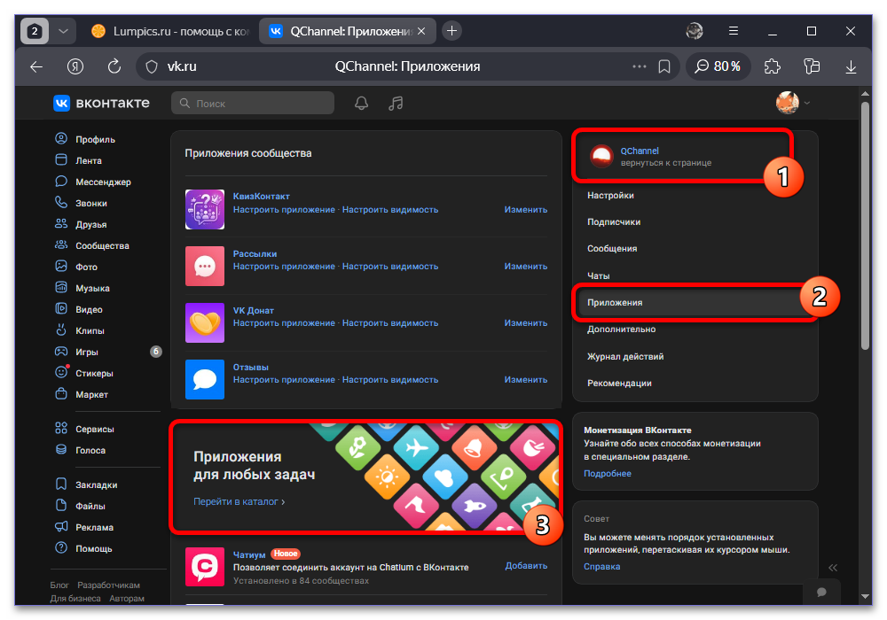
Task: Open Фото section in sidebar
Action: 76,267
